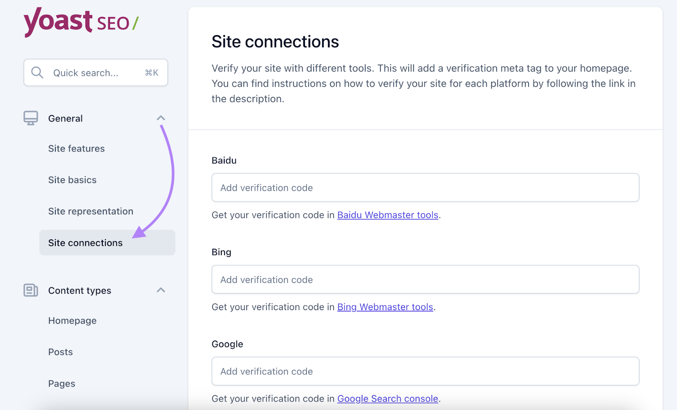Click the magnifying glass search icon
Image resolution: width=677 pixels, height=410 pixels.
37,72
